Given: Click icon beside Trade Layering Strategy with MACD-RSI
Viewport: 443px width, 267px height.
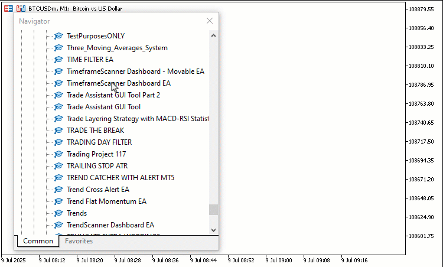Looking at the screenshot, I should tap(58, 119).
